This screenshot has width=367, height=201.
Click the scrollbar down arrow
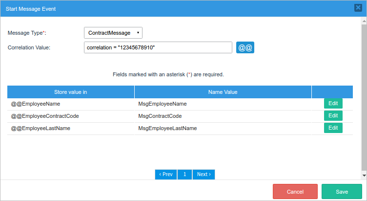click(364, 175)
